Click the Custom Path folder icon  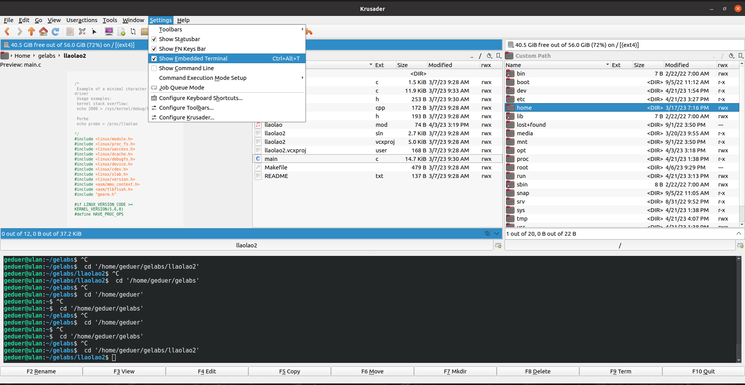(x=509, y=56)
